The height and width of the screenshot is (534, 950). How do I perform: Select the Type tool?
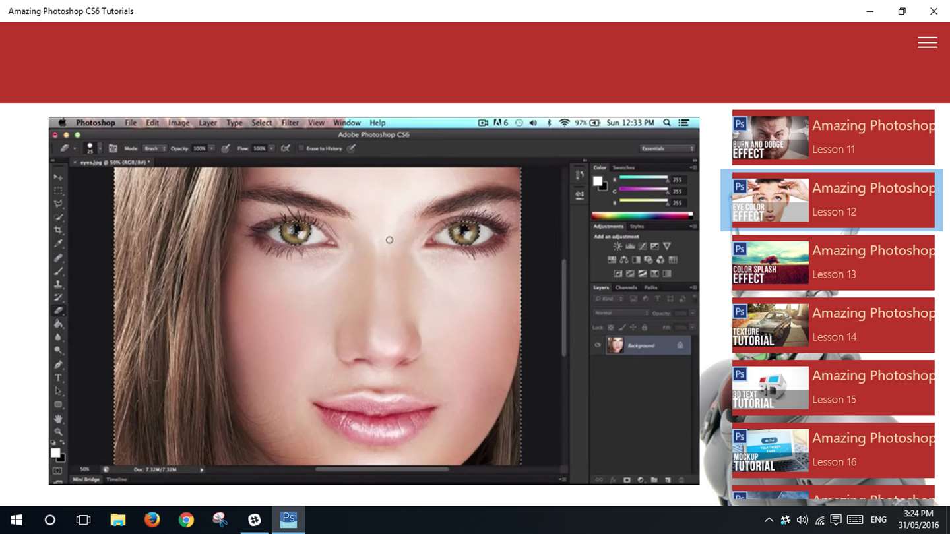[x=58, y=378]
